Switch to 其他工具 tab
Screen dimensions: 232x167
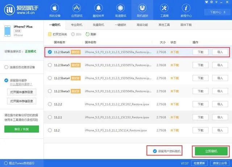coord(164,25)
